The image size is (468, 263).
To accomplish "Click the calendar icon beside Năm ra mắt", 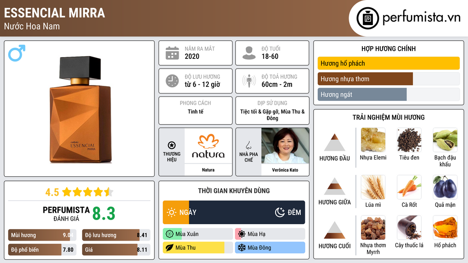I will 172,53.
